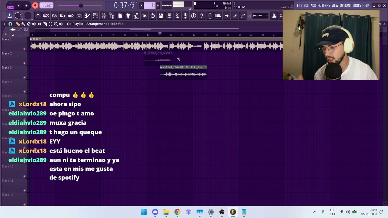Screen dimensions: 388x218
Task: Select the Slip tool icon
Action: (40, 24)
